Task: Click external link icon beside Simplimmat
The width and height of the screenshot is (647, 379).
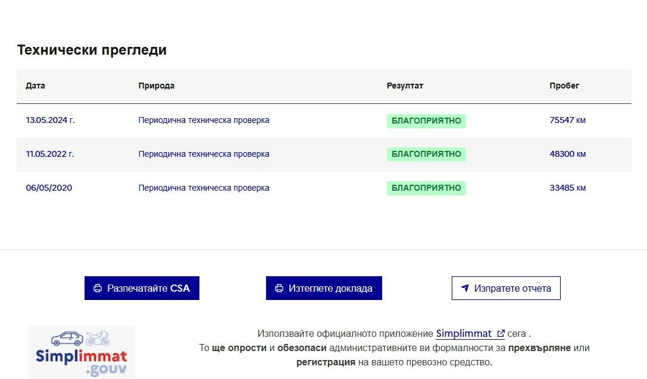Action: pyautogui.click(x=501, y=334)
